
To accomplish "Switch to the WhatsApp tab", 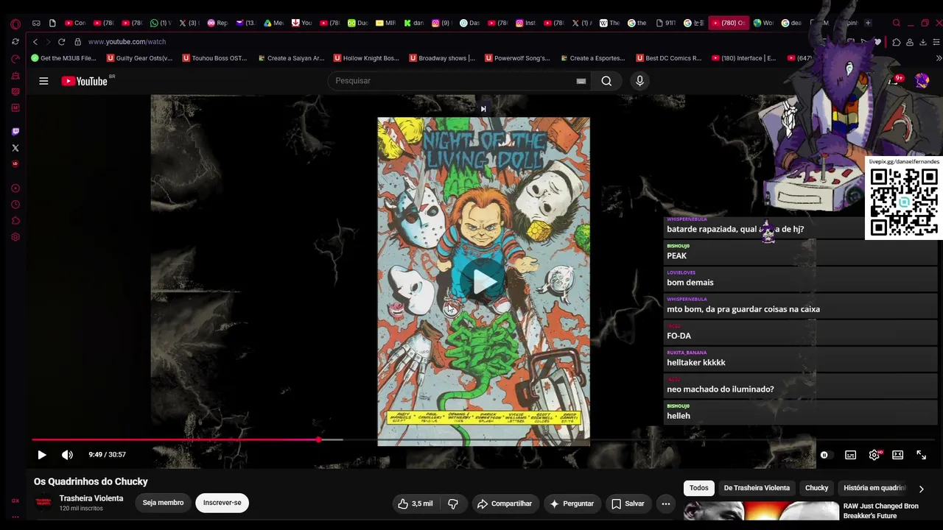I will (160, 23).
